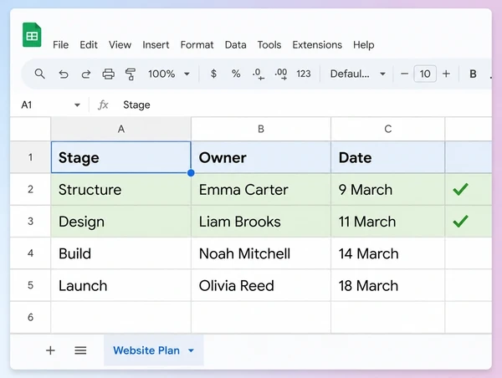Select the Liam Brooks cell
502x378 pixels.
tap(261, 221)
